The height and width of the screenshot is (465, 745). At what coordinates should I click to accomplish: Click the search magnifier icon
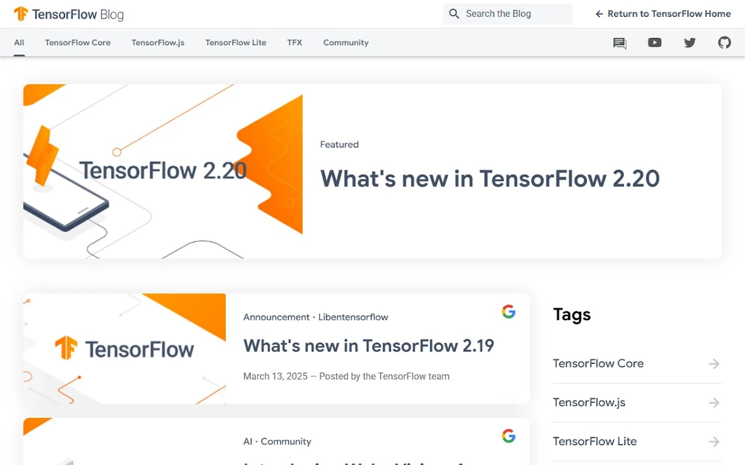[454, 14]
